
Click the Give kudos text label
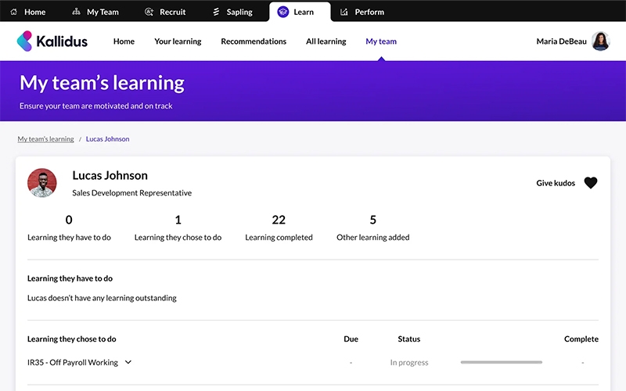[x=556, y=183]
